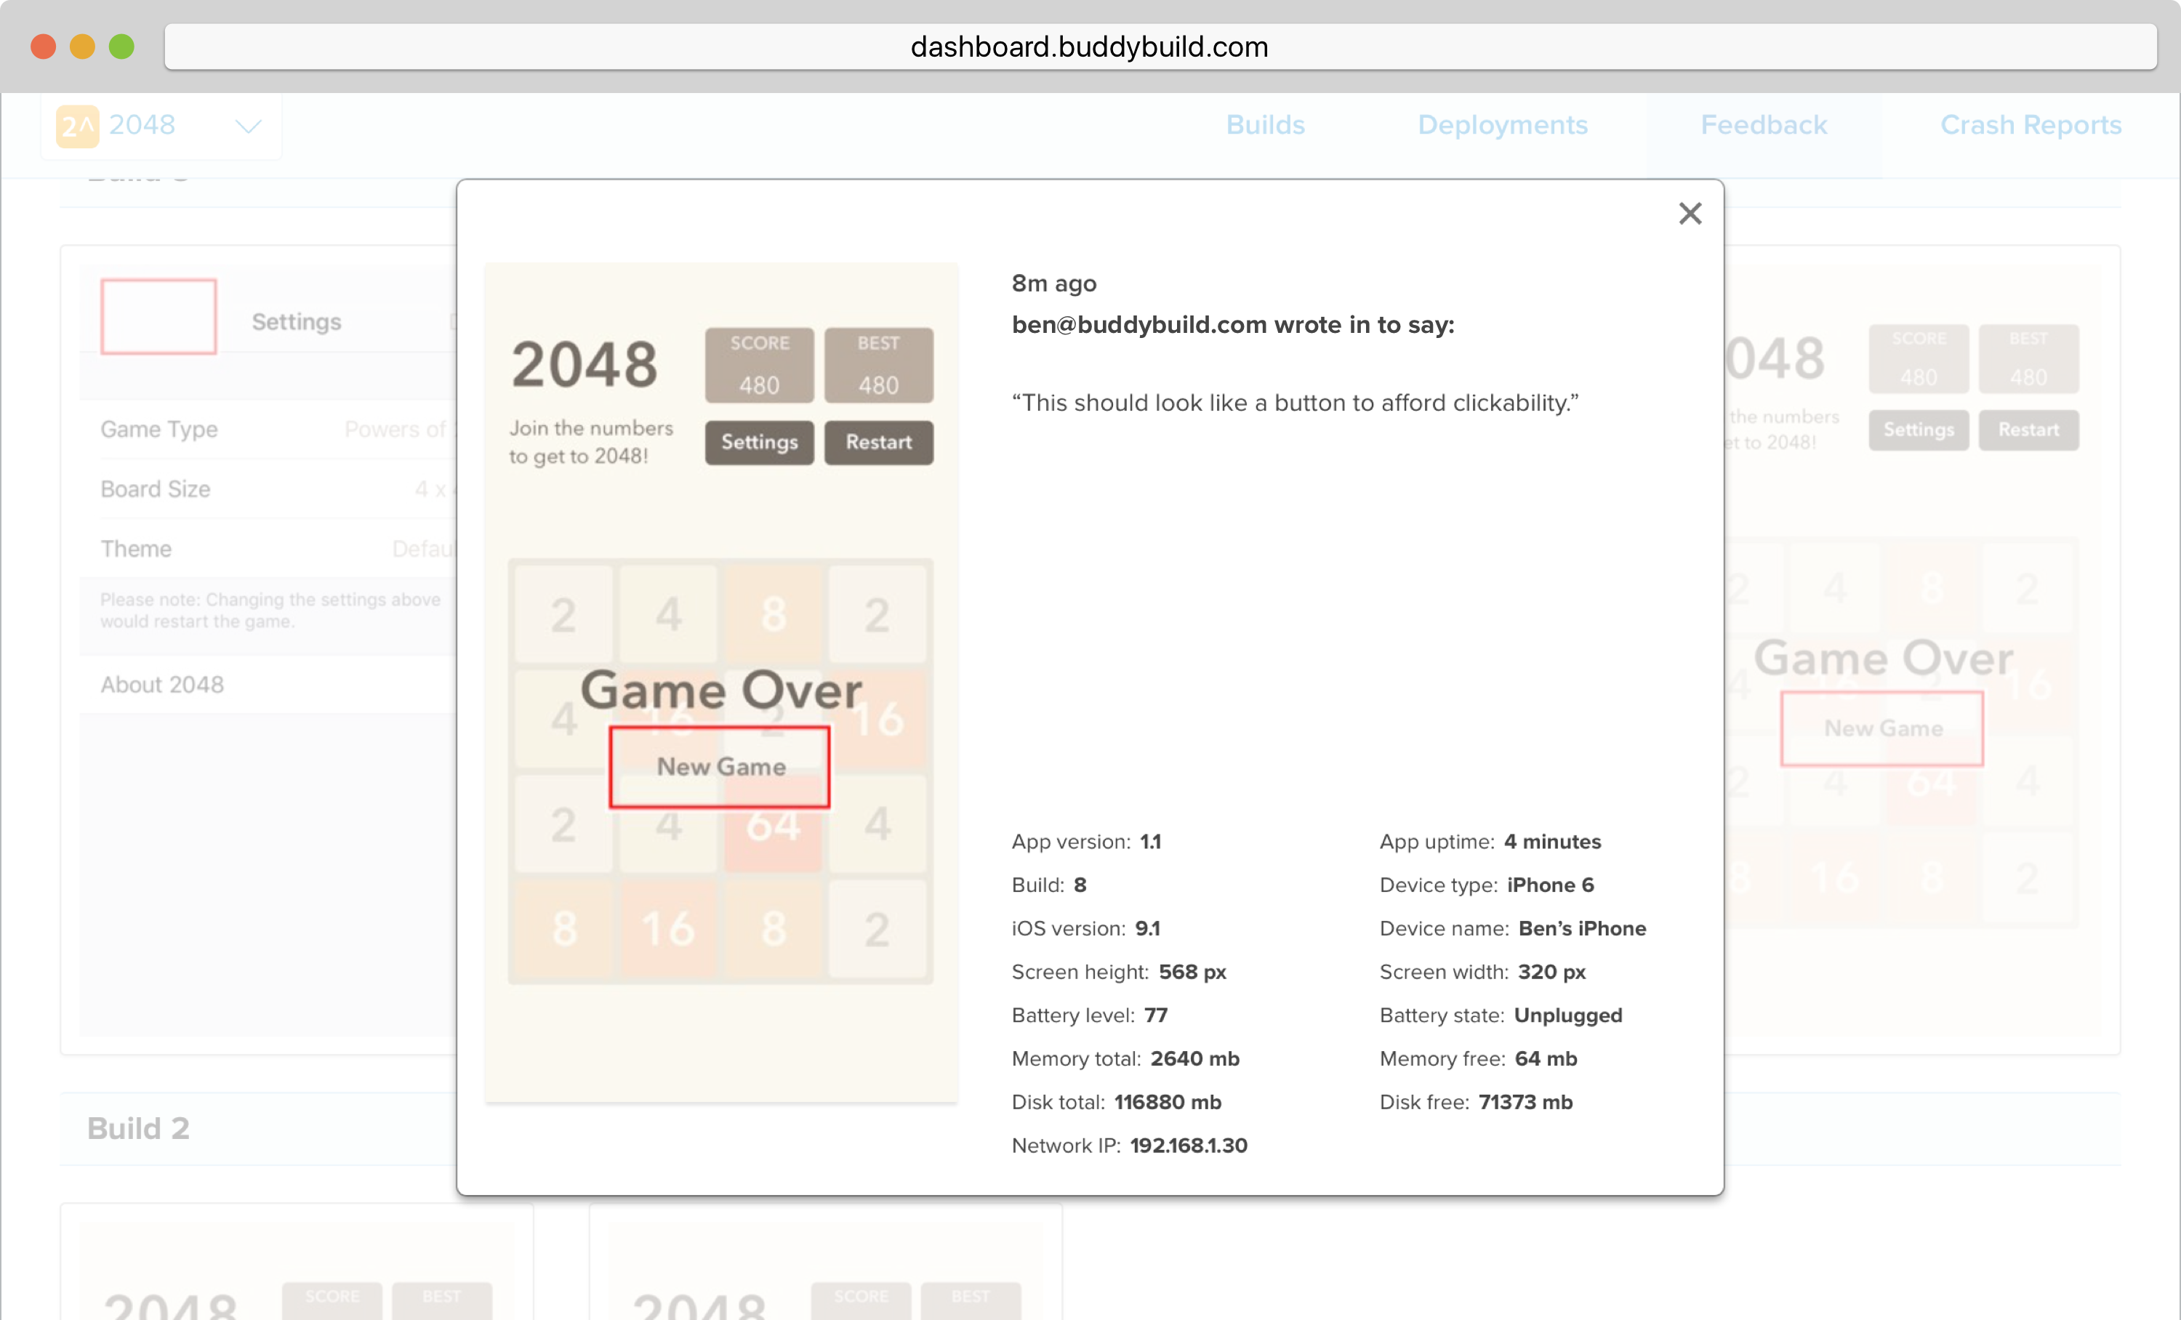Select the feedback quote about button clickability

(x=1295, y=403)
